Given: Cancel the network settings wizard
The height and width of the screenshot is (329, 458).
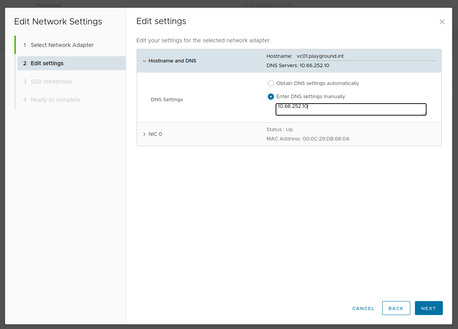Looking at the screenshot, I should (363, 308).
